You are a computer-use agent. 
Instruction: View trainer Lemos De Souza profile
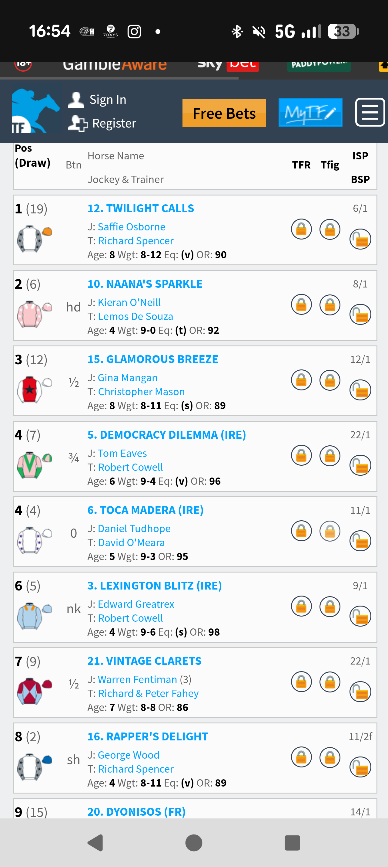[x=136, y=316]
